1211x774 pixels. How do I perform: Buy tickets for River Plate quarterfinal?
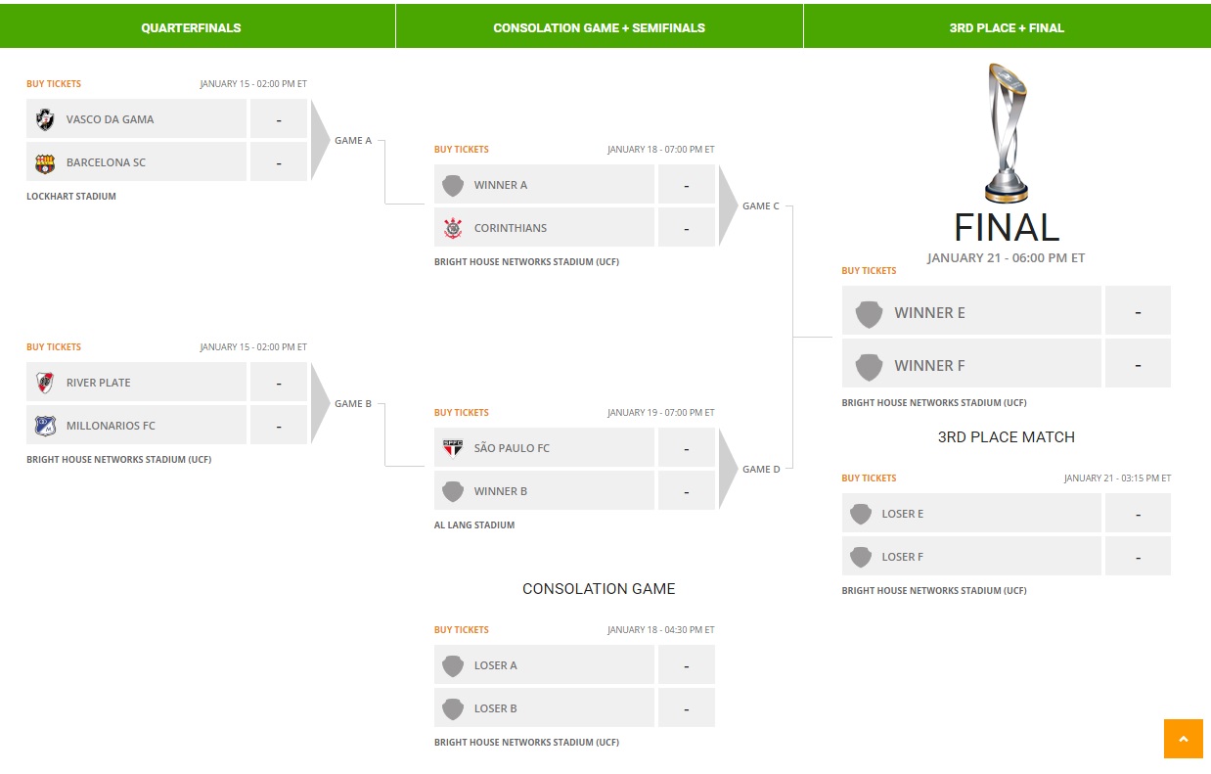(x=54, y=347)
